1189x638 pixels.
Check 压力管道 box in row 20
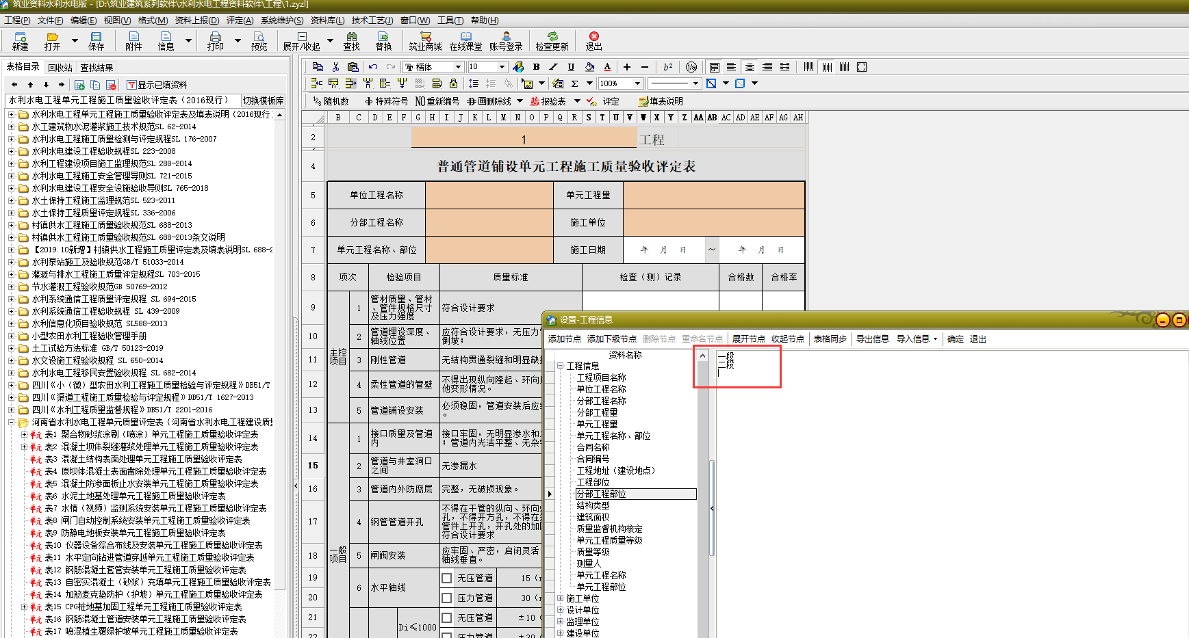[447, 598]
